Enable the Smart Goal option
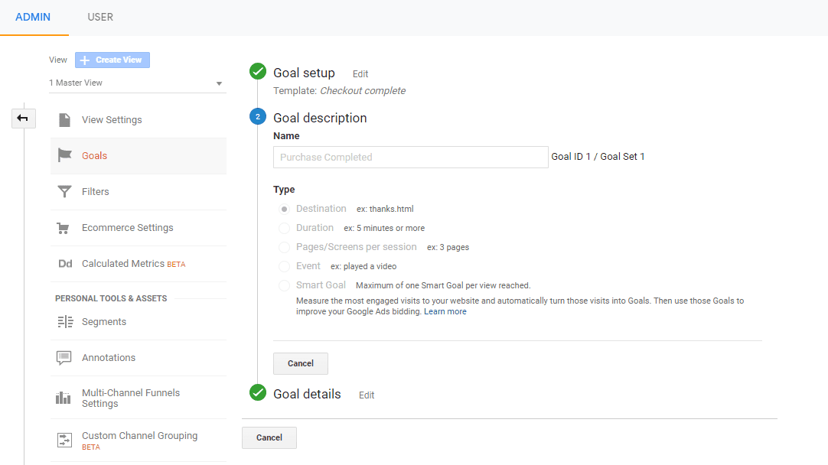This screenshot has width=828, height=465. tap(283, 285)
